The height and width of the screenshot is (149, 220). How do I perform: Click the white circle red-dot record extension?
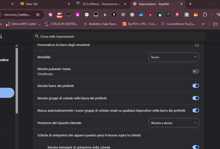click(x=87, y=15)
